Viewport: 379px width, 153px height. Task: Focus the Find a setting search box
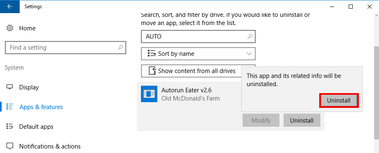coord(65,48)
